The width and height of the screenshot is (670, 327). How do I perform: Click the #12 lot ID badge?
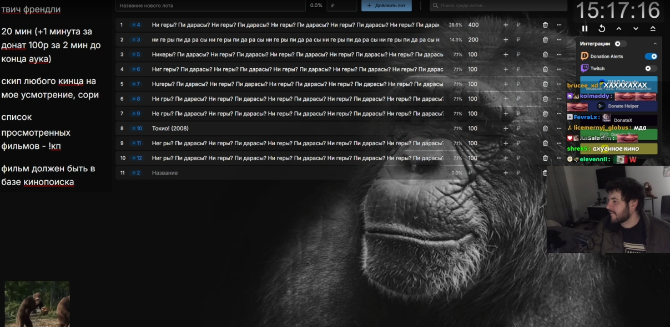pos(137,158)
